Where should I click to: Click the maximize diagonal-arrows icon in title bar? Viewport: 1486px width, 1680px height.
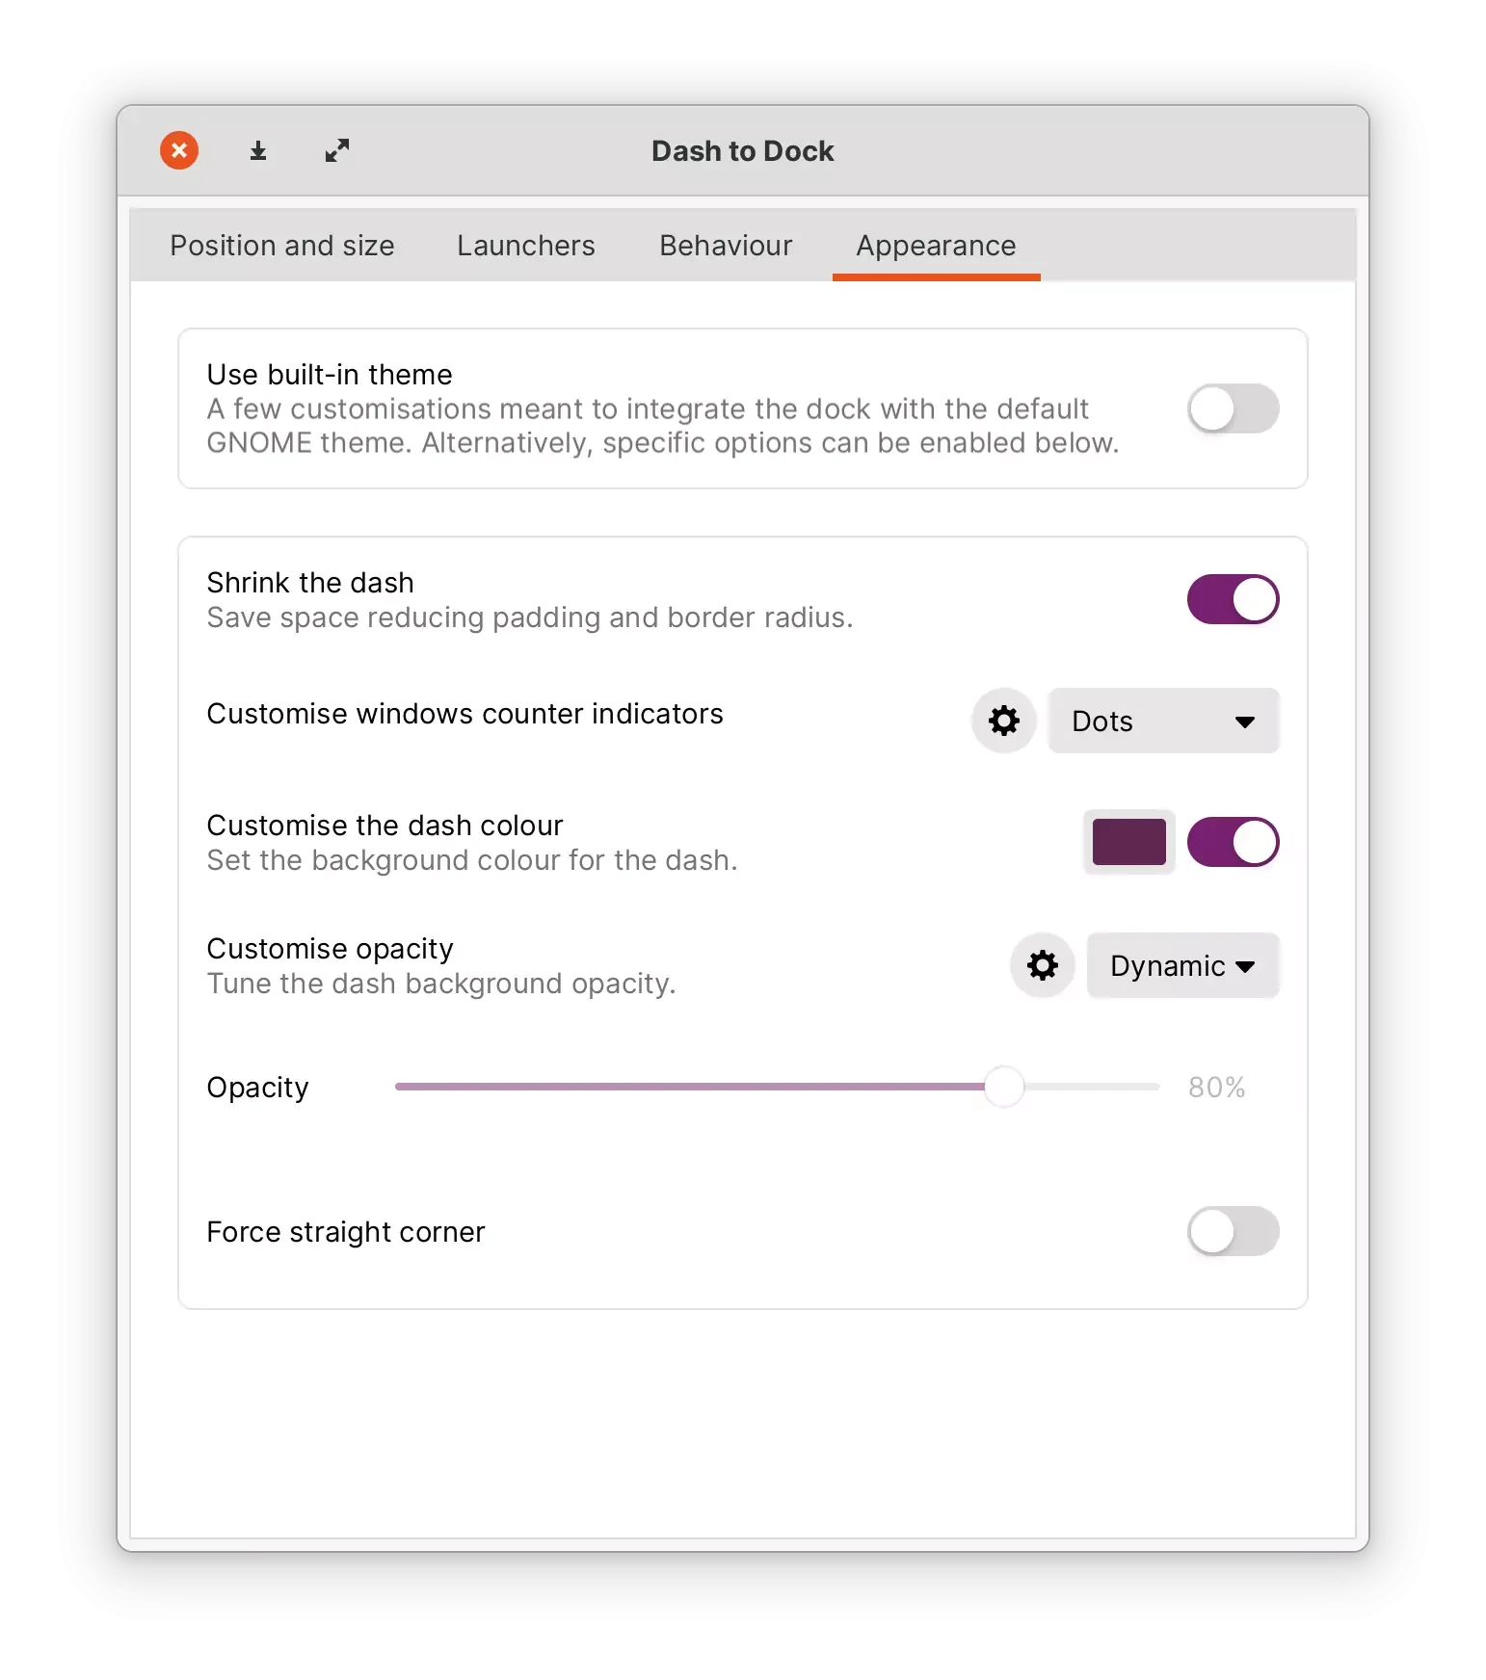point(336,151)
